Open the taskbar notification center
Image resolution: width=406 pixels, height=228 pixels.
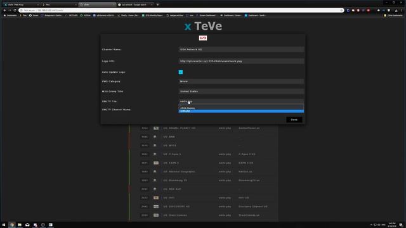tap(401, 225)
